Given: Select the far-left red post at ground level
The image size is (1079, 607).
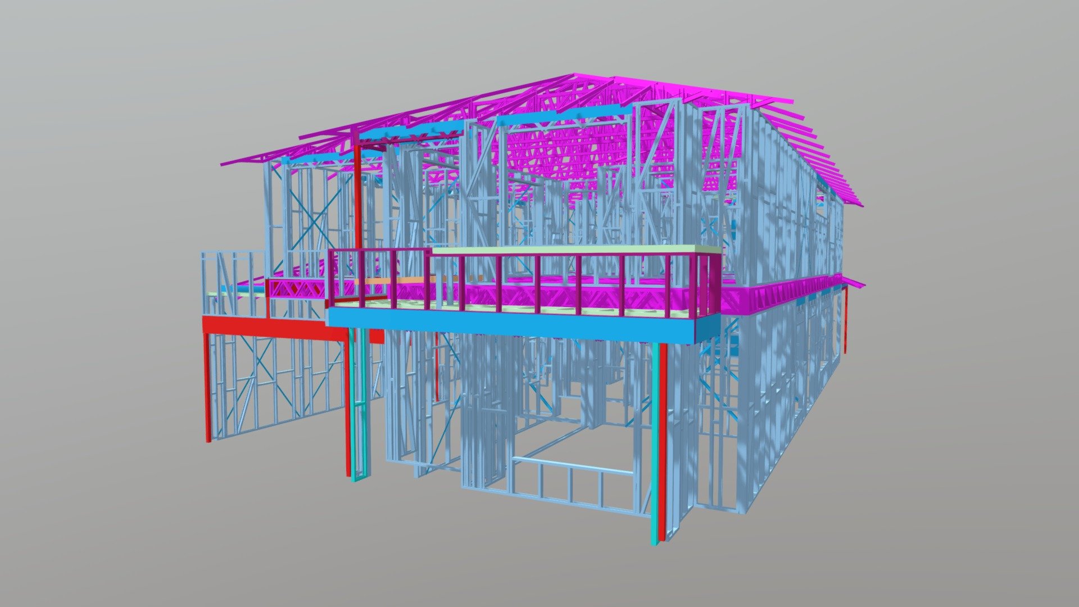Looking at the screenshot, I should point(207,388).
